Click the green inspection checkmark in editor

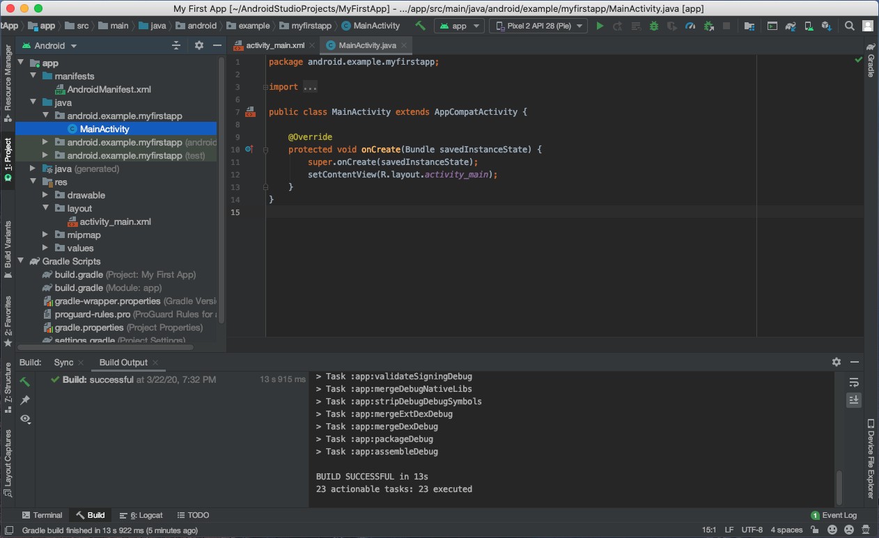click(858, 61)
